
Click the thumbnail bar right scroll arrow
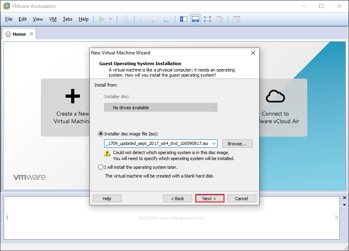pyautogui.click(x=337, y=217)
